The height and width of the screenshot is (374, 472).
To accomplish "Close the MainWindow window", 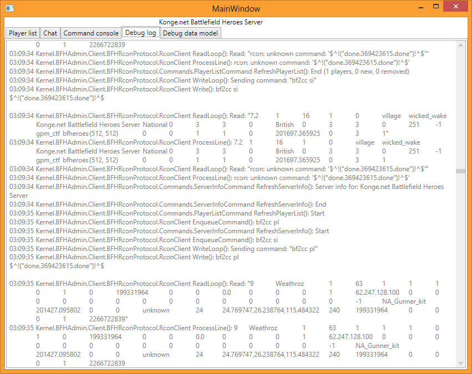I will coord(456,7).
